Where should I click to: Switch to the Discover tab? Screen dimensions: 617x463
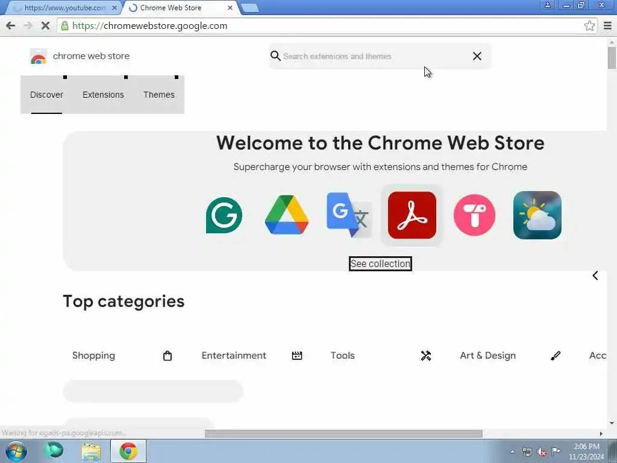click(x=46, y=95)
